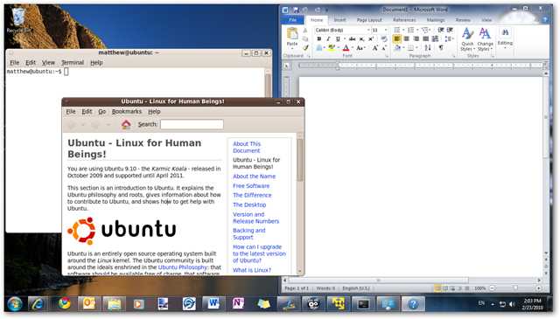Click the Save icon in Word quick access toolbar
560x319 pixels.
(296, 10)
